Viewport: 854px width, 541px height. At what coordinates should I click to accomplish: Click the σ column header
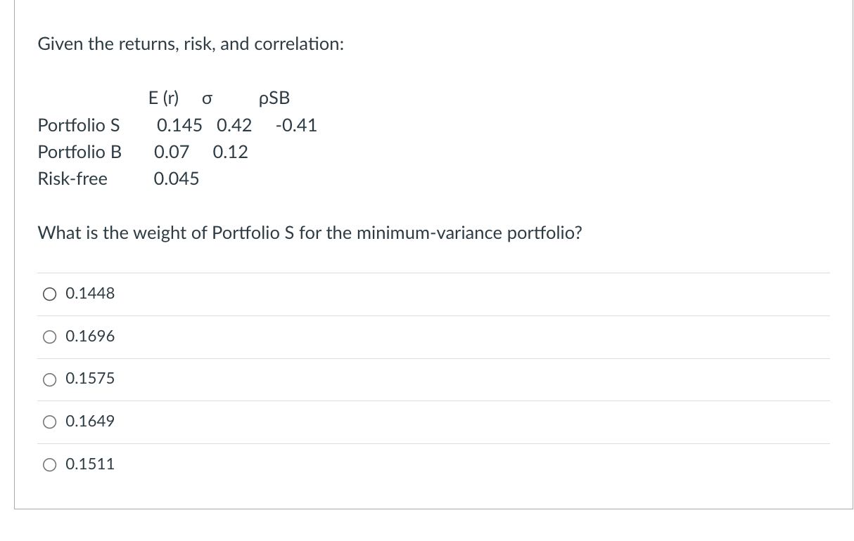[206, 99]
